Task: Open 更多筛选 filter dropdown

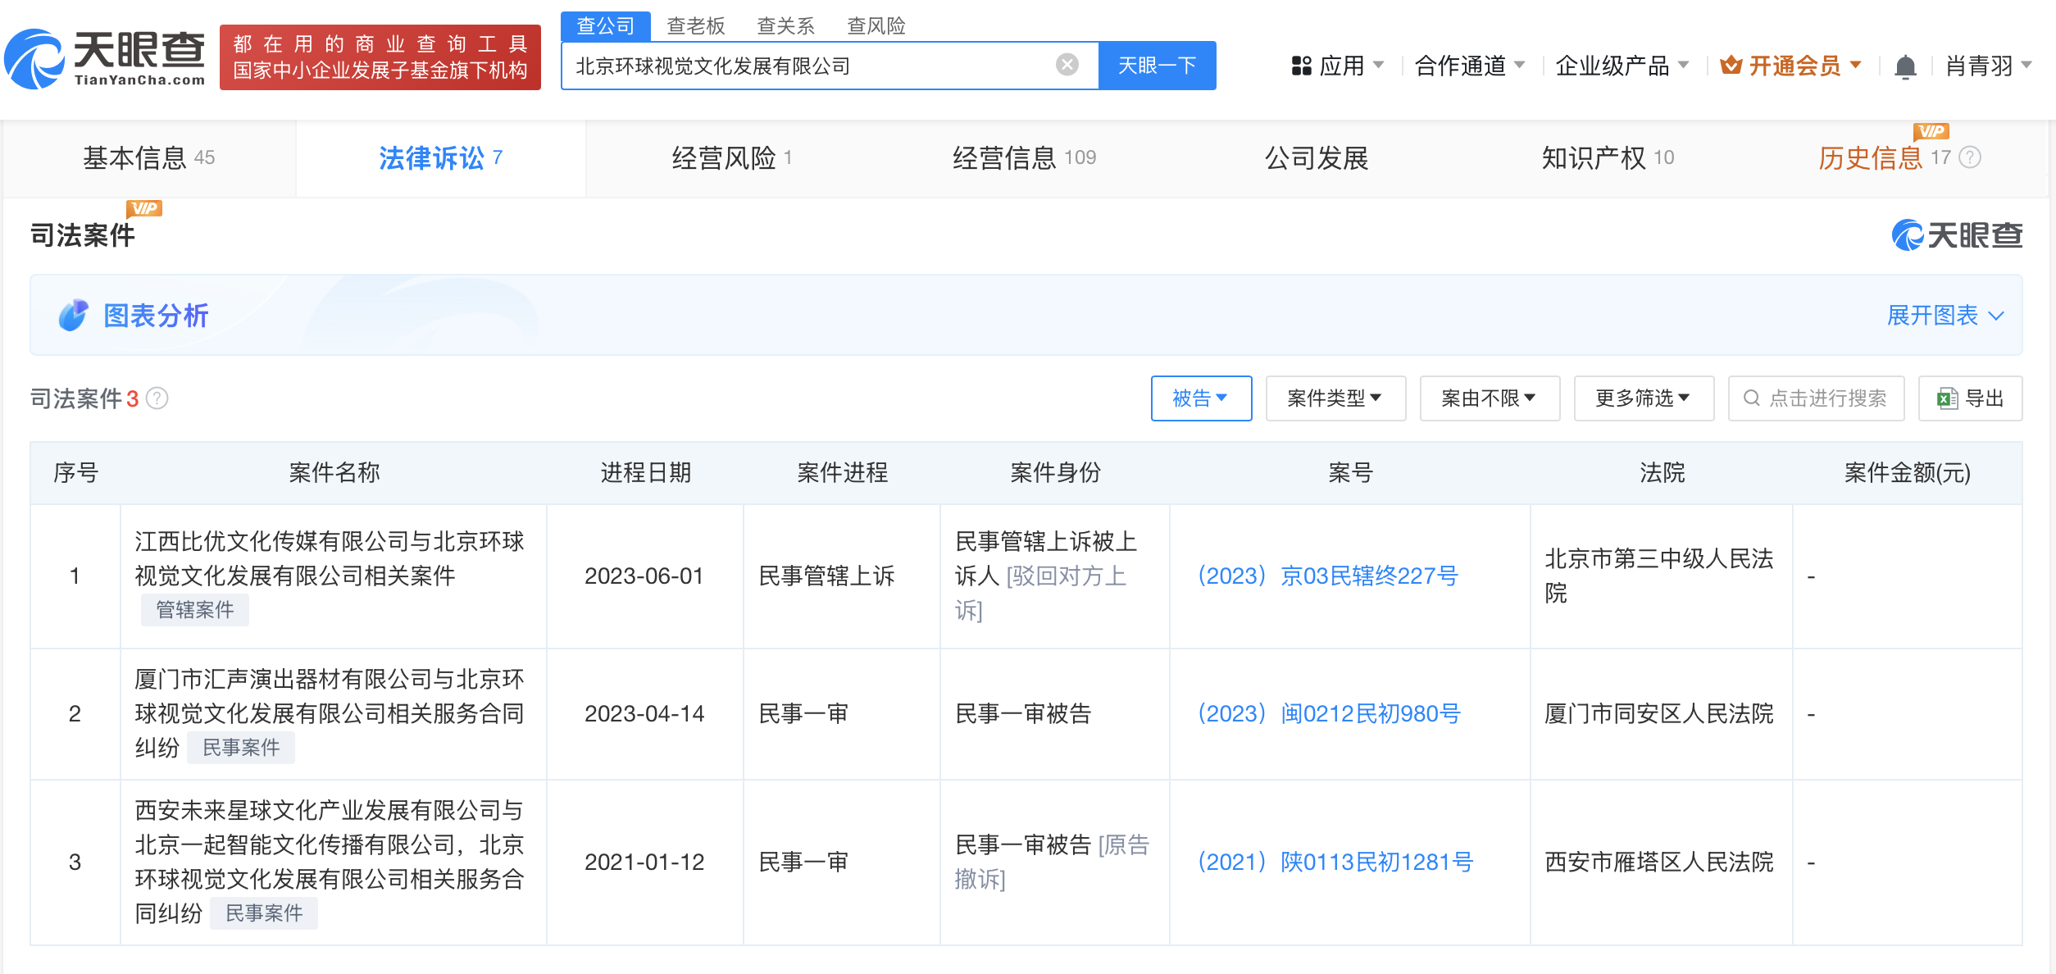Action: (x=1643, y=398)
